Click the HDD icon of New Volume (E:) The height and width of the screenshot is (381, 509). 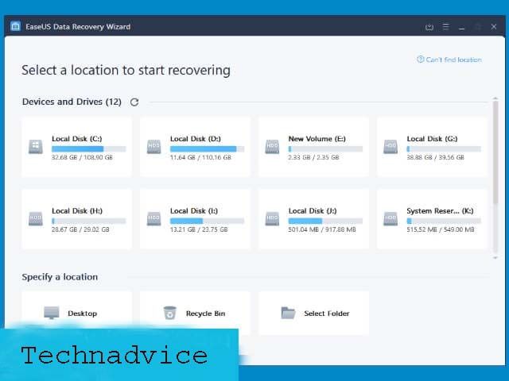pos(272,146)
